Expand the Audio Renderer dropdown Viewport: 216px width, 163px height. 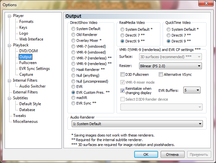pyautogui.click(x=137, y=124)
